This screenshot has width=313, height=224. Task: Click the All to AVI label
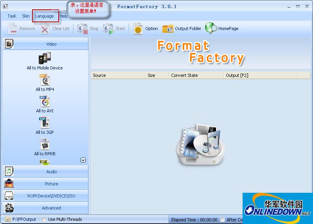coord(45,111)
